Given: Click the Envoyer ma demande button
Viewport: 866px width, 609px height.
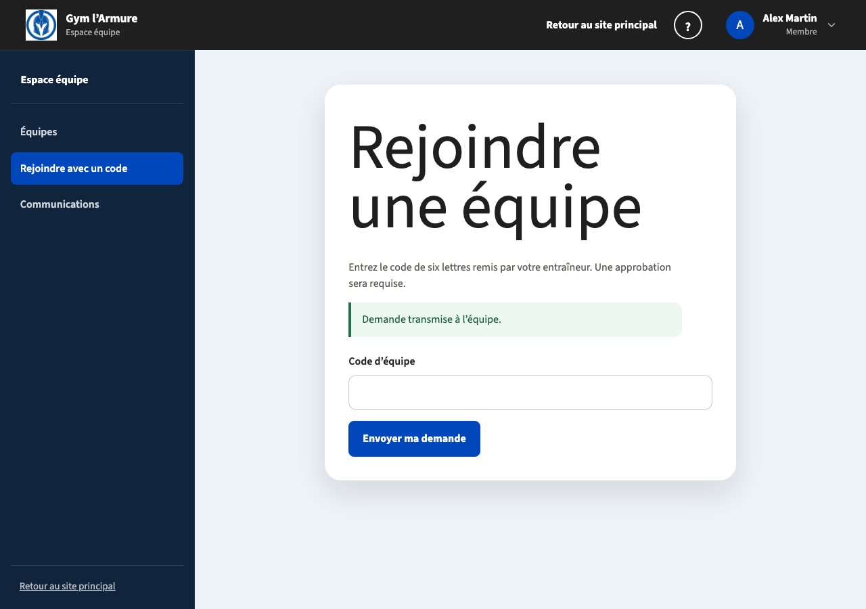Looking at the screenshot, I should pos(414,438).
